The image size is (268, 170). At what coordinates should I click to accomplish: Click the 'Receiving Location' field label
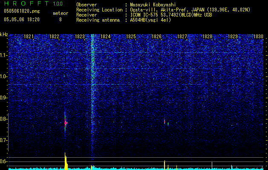[99, 10]
